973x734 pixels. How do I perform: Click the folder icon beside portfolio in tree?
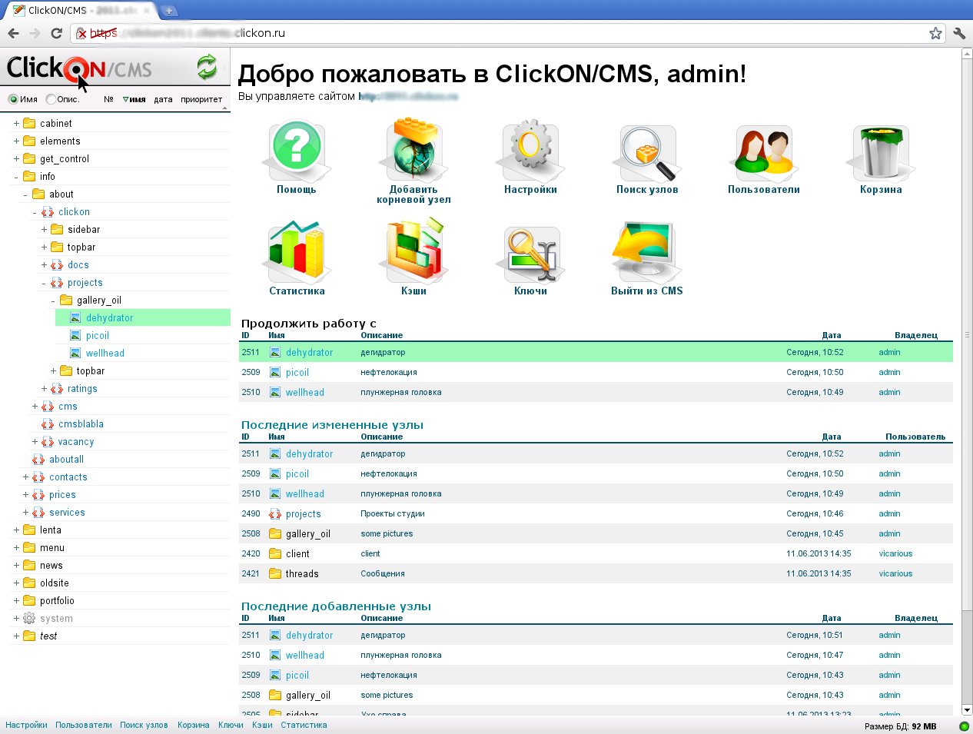[x=29, y=600]
